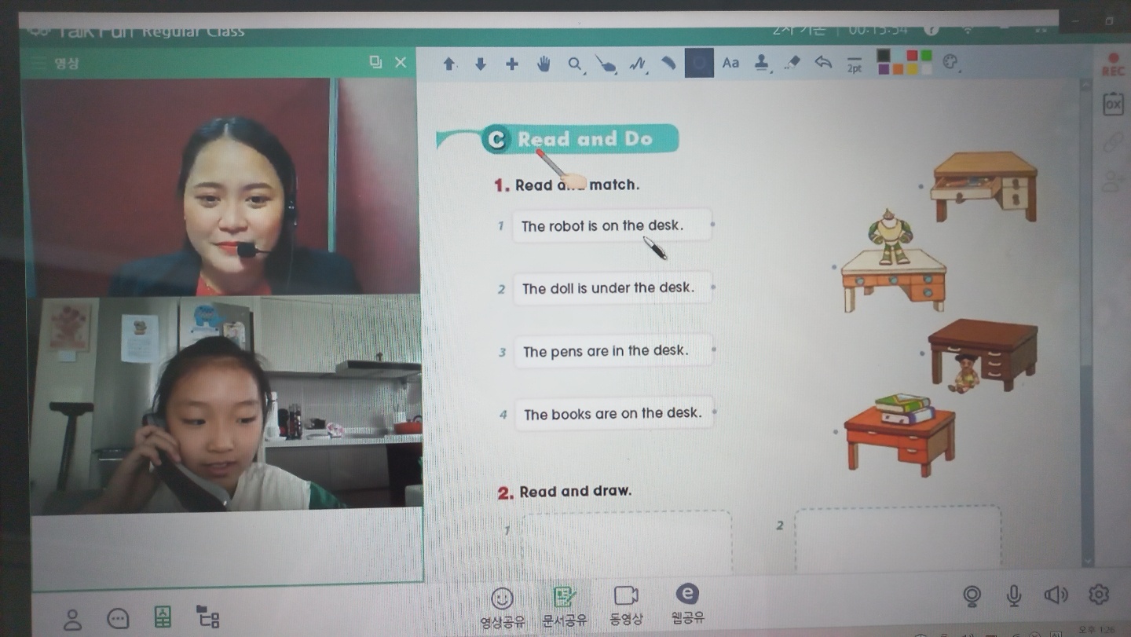Open the 2pt line thickness dropdown

pyautogui.click(x=854, y=64)
